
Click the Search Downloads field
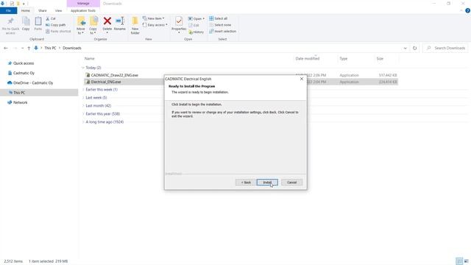click(x=446, y=48)
